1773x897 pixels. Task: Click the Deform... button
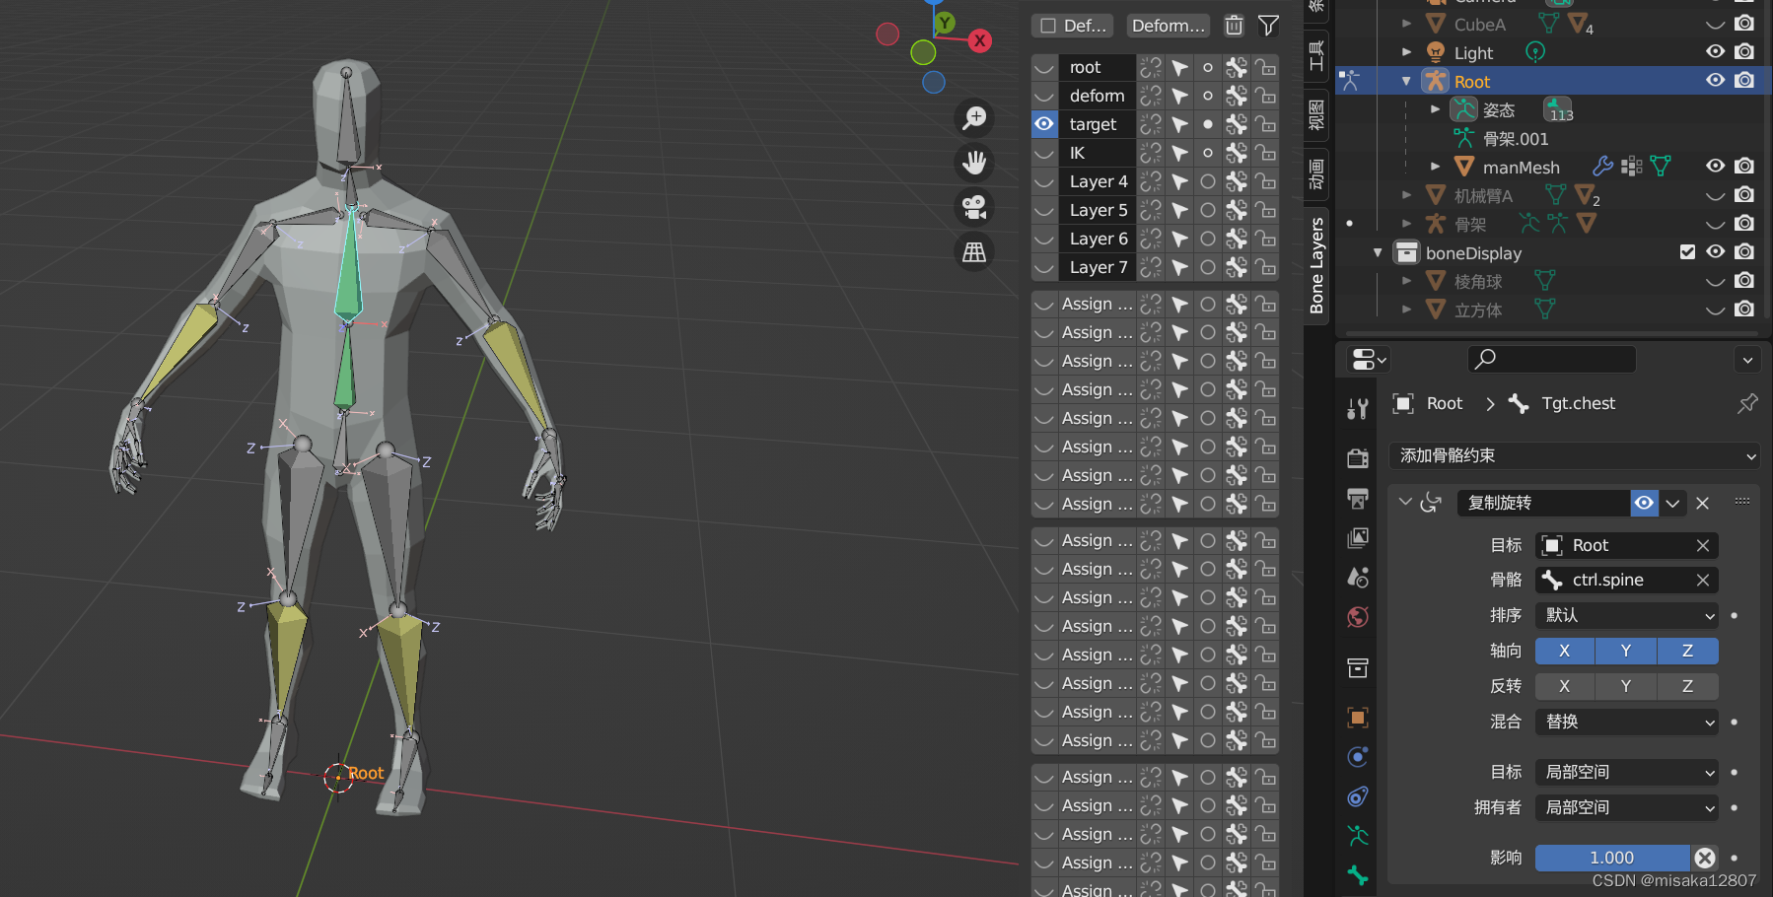(1169, 26)
